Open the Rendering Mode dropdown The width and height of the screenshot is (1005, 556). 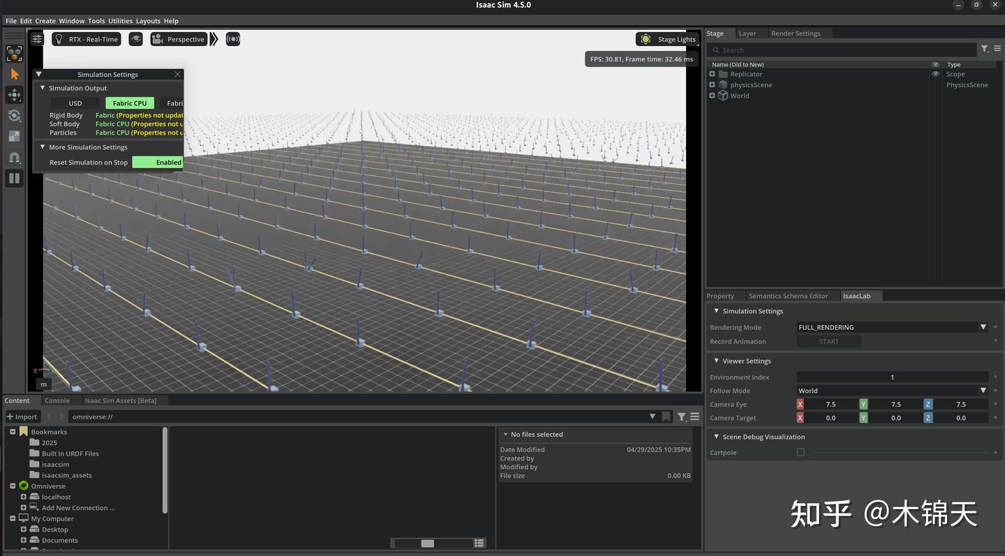(893, 327)
